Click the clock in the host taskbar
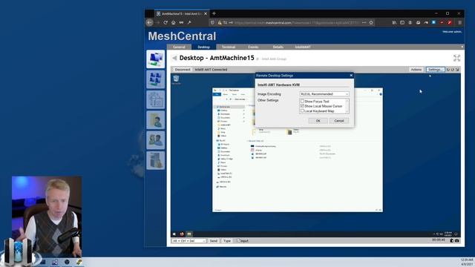This screenshot has width=475, height=267. point(467,262)
